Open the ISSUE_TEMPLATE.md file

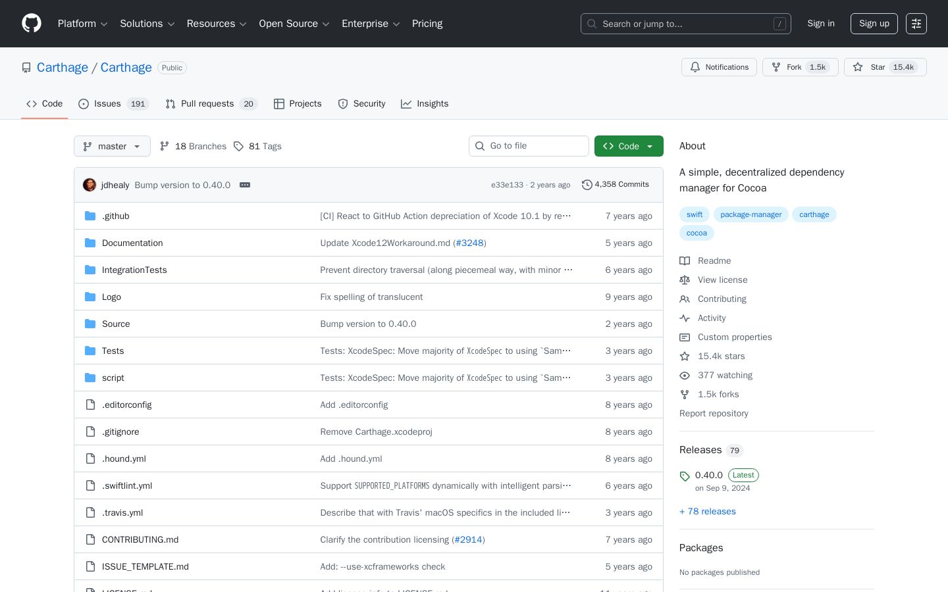[x=145, y=566]
